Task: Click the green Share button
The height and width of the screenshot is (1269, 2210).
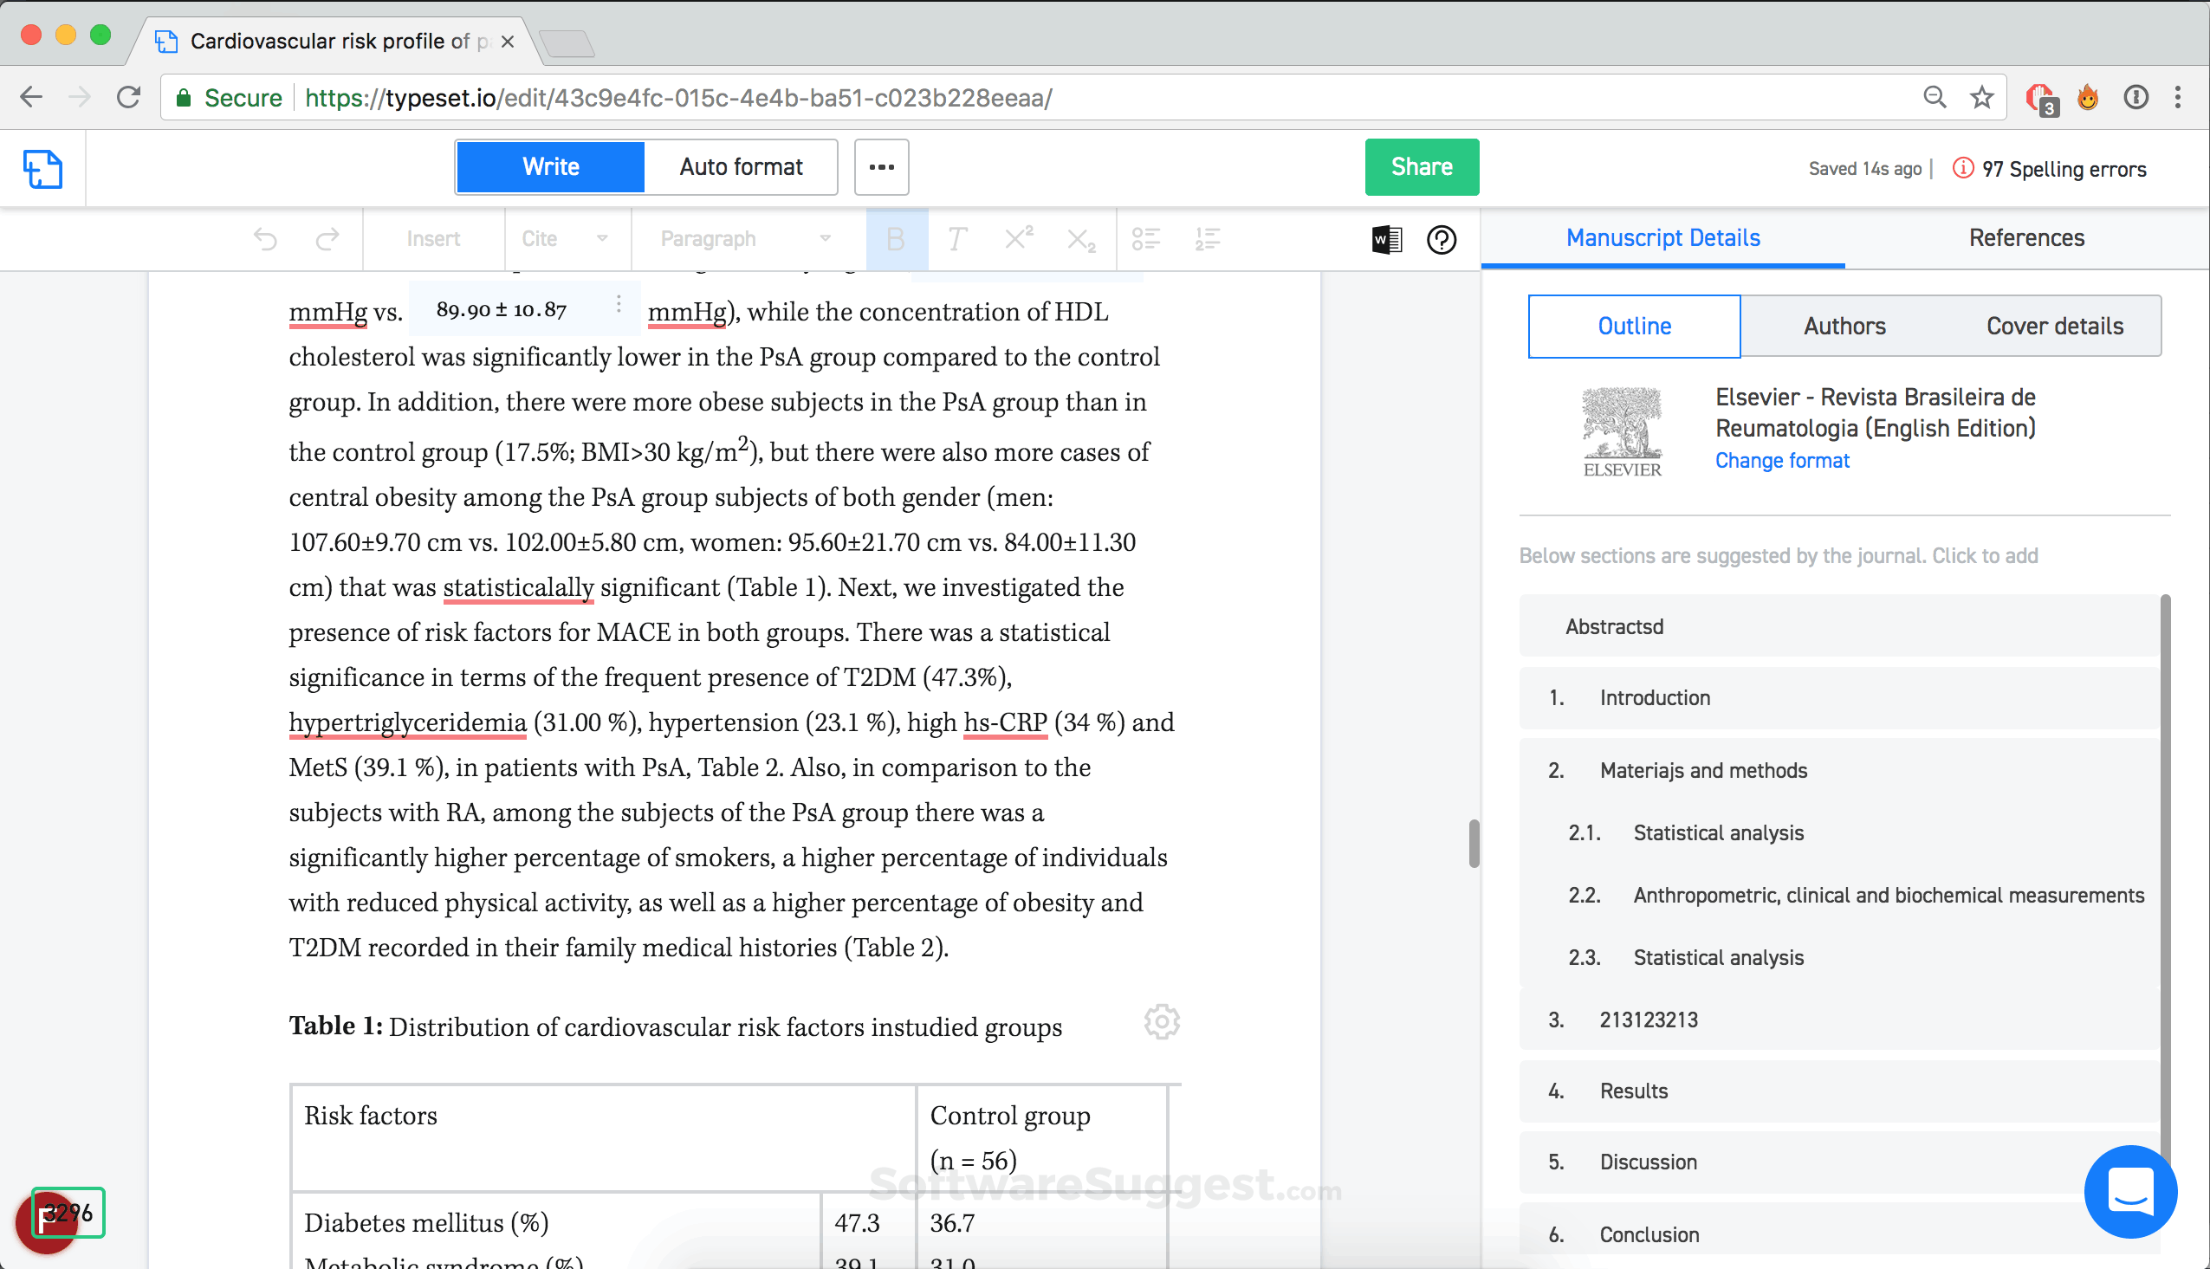Action: (x=1421, y=166)
